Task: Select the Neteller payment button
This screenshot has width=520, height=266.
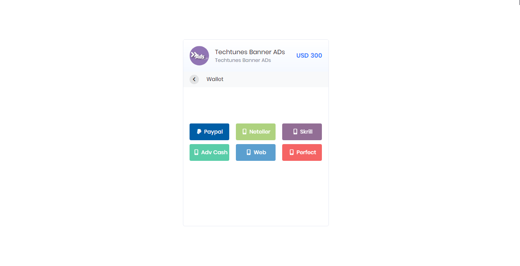Action: [x=256, y=132]
